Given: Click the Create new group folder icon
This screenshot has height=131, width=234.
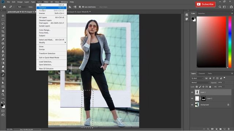Looking at the screenshot, I should click(220, 129).
